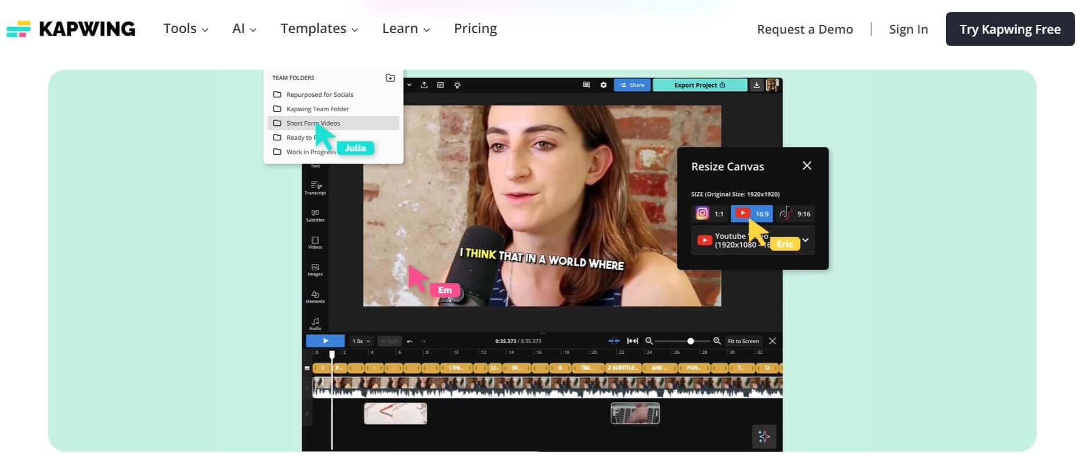Screen dimensions: 1083x461
Task: Click the timeline zoom slider handle
Action: (691, 341)
